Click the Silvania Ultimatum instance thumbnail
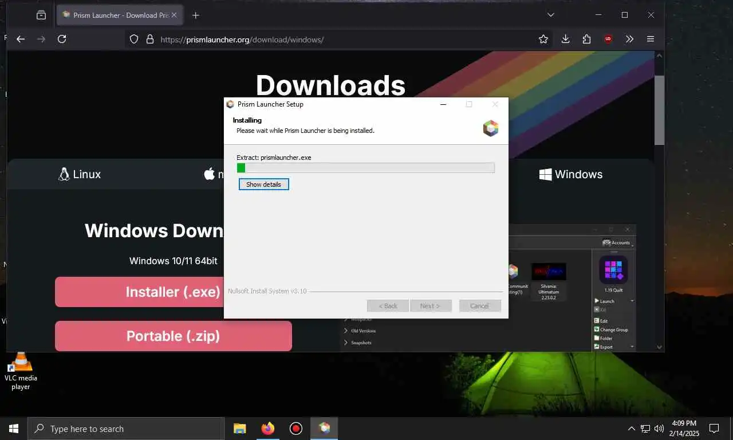 pos(549,272)
